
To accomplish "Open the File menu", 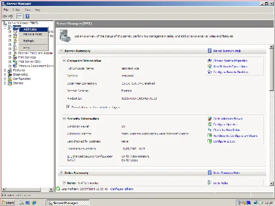I will point(6,10).
